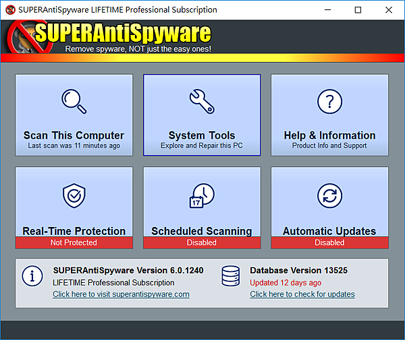Click the SUPERAntiSpyware banner logo
This screenshot has height=340, width=405.
point(110,36)
